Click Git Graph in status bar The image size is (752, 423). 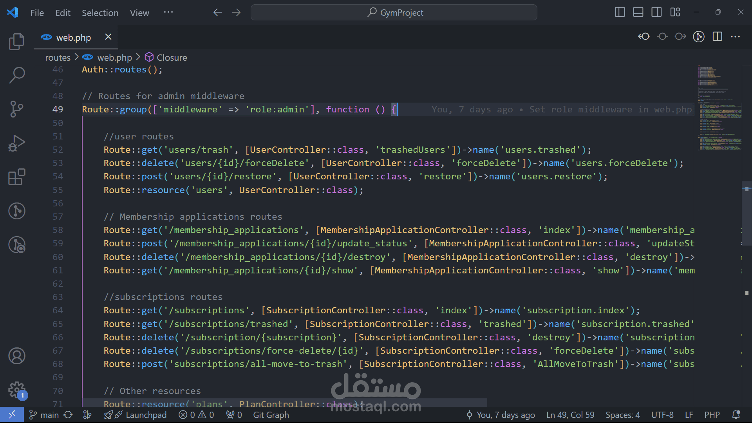[271, 415]
